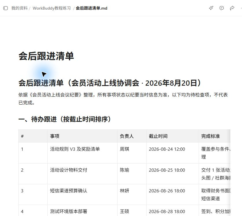This screenshot has width=242, height=216.
Task: Open the AI sparkle assistant icon
Action: (211, 8)
